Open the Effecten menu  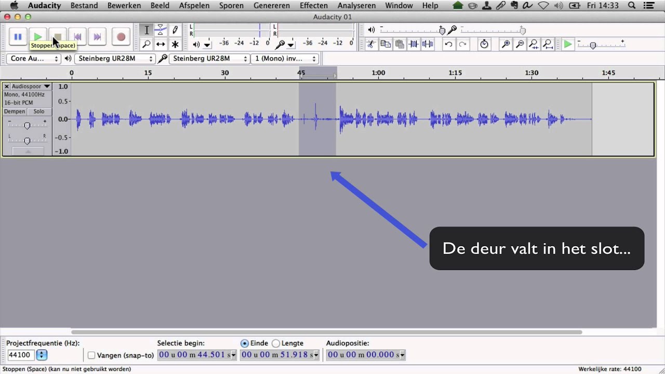pyautogui.click(x=314, y=6)
